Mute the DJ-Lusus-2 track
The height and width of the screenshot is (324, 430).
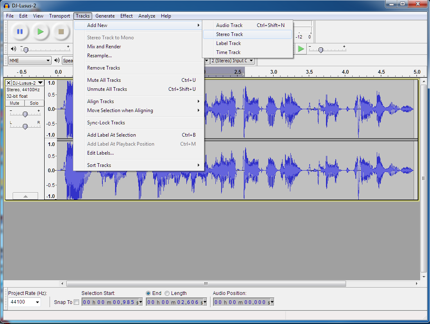point(14,103)
